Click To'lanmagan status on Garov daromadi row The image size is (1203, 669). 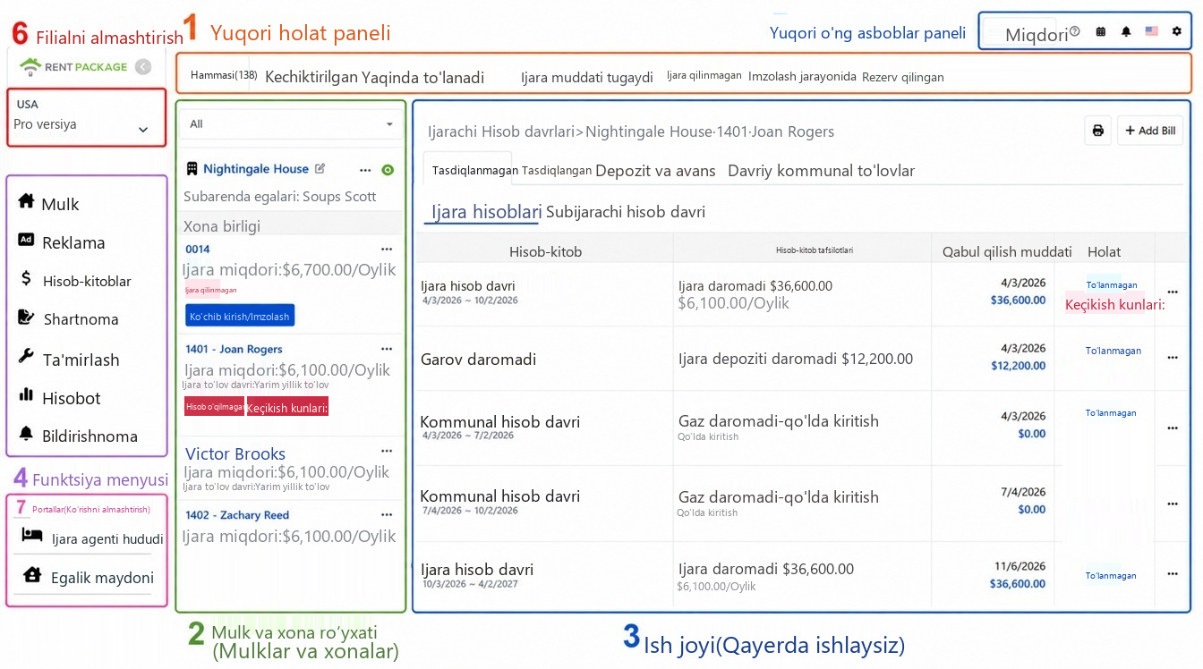pos(1113,351)
